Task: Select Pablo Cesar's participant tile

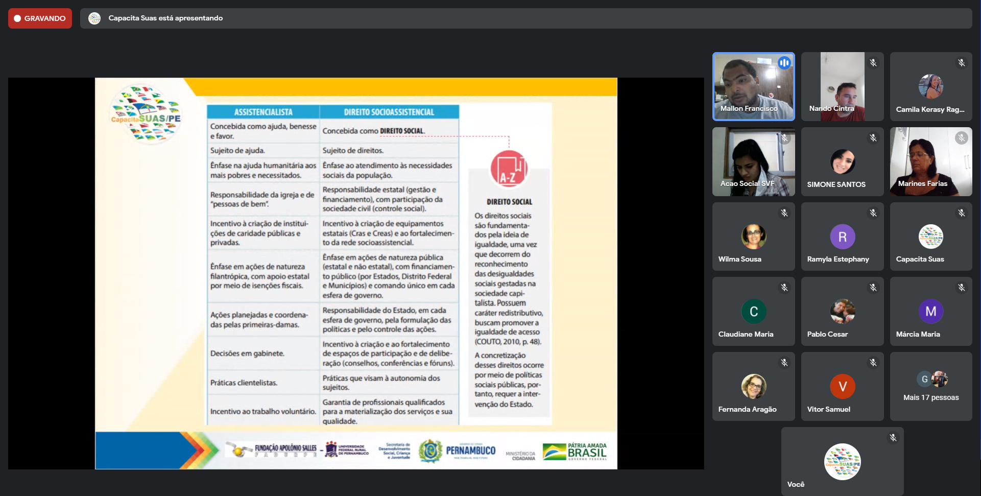Action: click(842, 312)
